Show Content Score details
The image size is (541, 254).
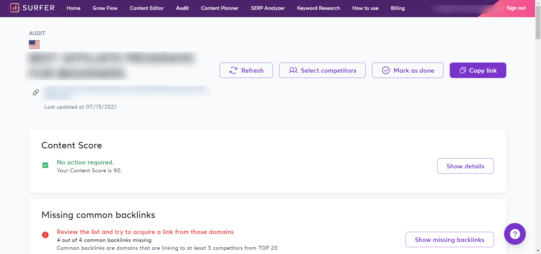click(465, 166)
